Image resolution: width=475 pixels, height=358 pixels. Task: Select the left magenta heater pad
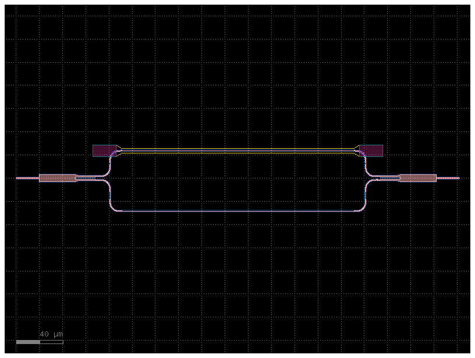104,151
